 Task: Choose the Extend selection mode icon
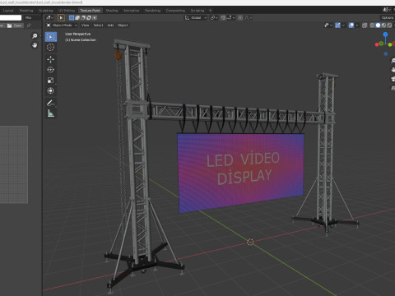pyautogui.click(x=77, y=18)
